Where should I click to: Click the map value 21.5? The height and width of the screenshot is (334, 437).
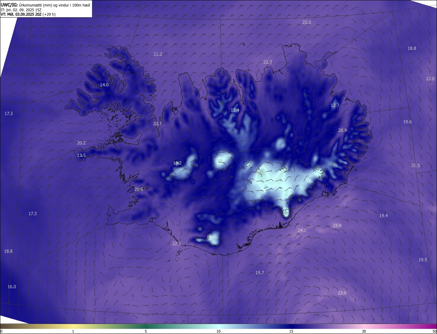(x=415, y=165)
